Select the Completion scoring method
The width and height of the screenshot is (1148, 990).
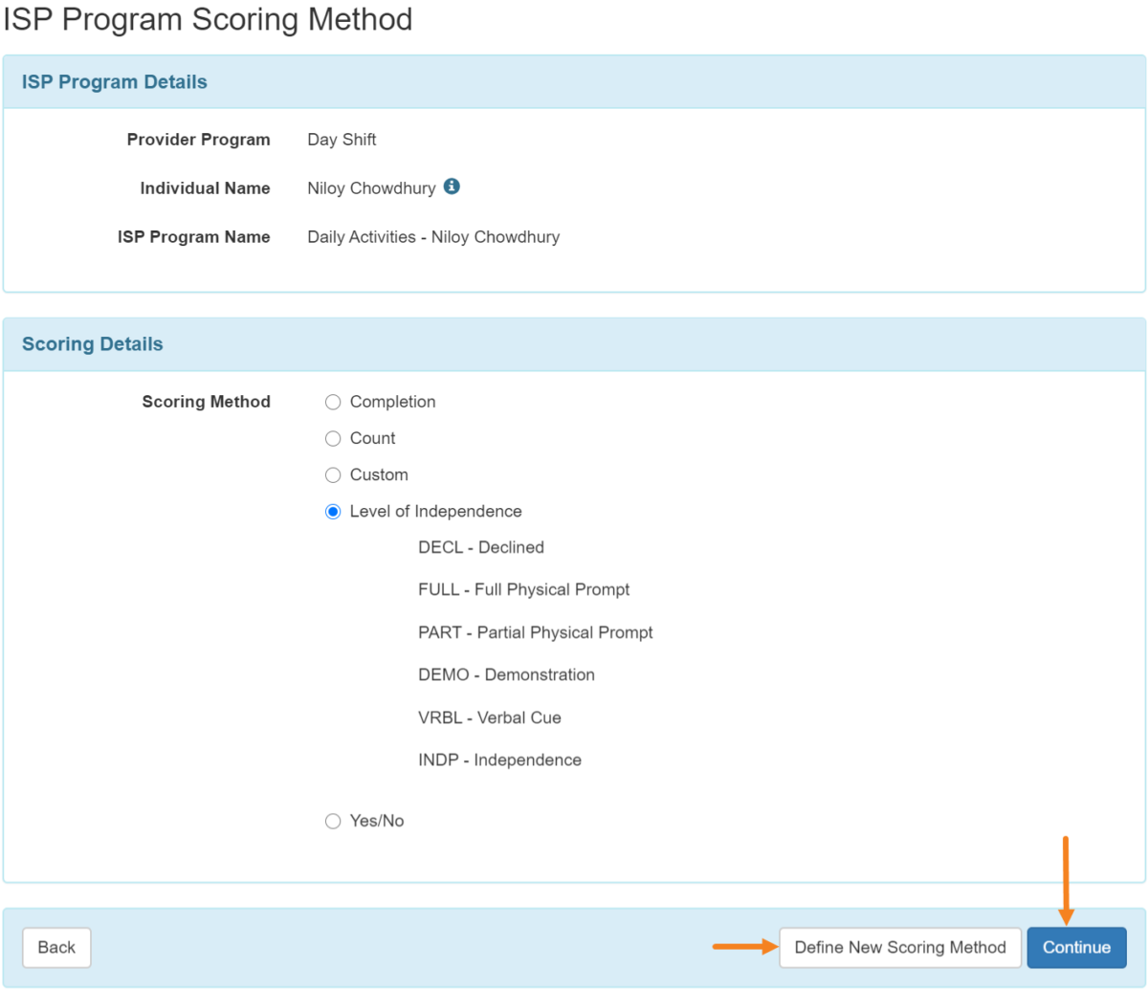pos(333,402)
